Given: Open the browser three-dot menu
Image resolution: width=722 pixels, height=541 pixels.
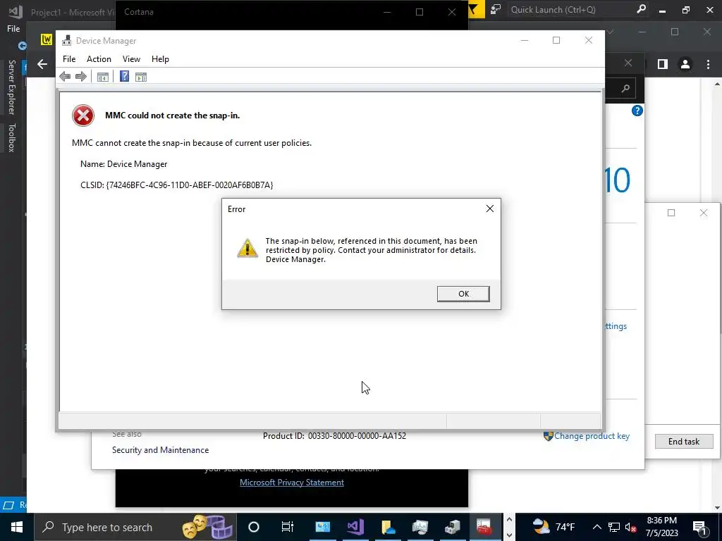Looking at the screenshot, I should click(x=708, y=64).
